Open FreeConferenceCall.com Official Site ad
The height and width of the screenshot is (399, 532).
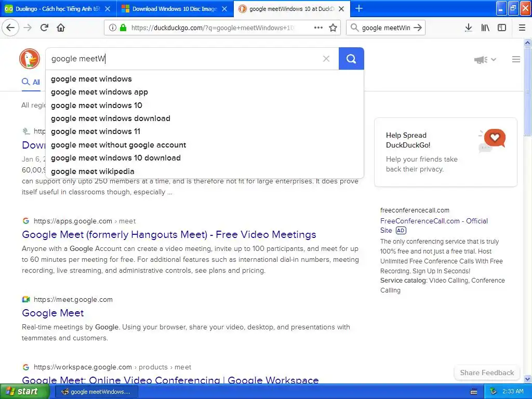click(434, 225)
